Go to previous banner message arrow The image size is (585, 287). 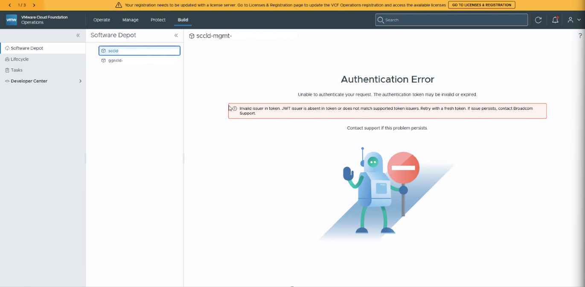point(10,5)
